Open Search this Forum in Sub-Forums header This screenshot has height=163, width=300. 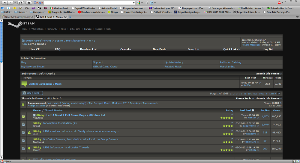pos(269,73)
